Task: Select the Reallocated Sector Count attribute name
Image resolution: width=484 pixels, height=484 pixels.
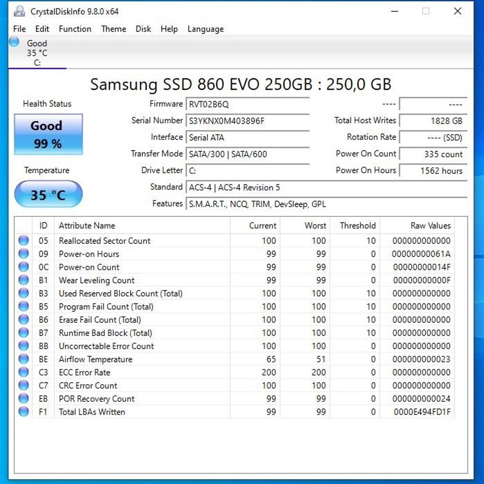Action: point(104,241)
